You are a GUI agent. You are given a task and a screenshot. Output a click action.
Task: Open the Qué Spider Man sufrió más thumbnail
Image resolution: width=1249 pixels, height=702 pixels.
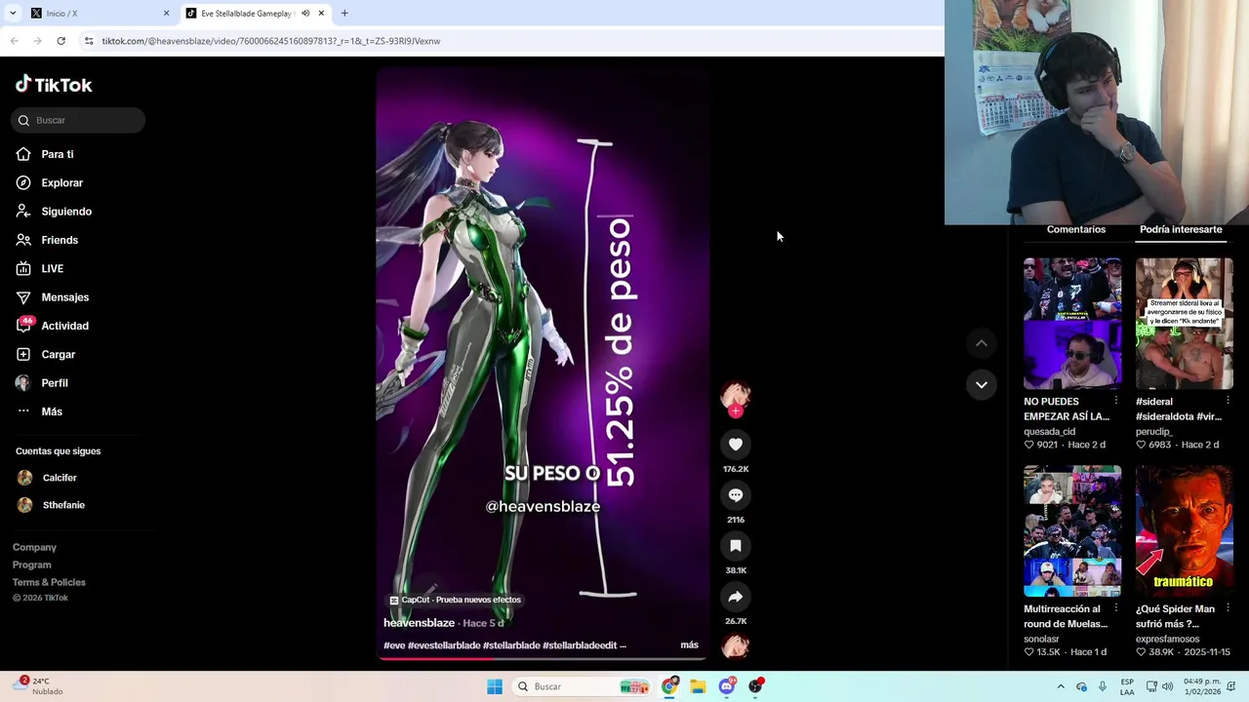point(1185,531)
